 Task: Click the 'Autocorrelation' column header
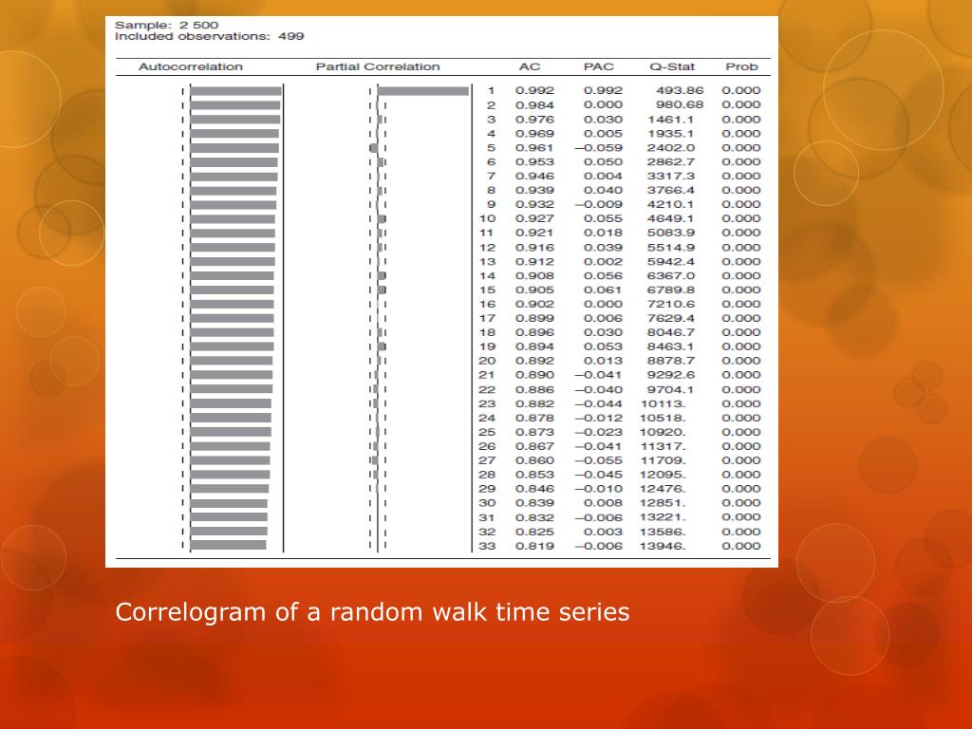pos(190,67)
